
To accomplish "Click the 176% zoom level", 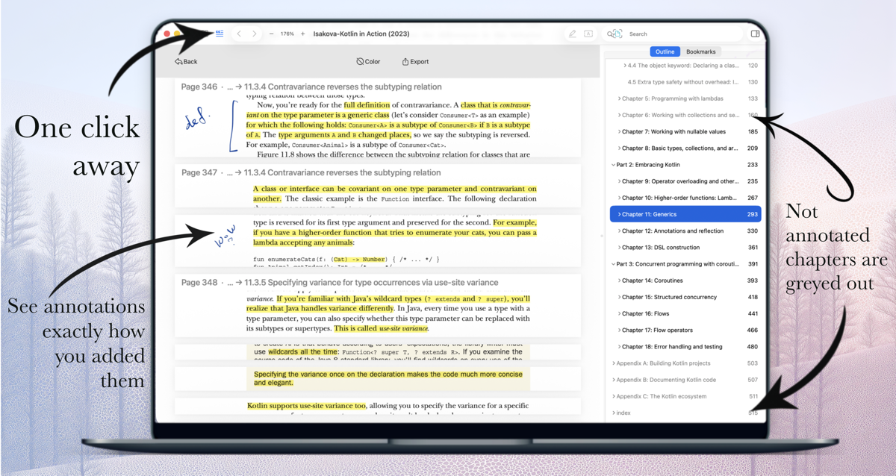I will [x=287, y=34].
